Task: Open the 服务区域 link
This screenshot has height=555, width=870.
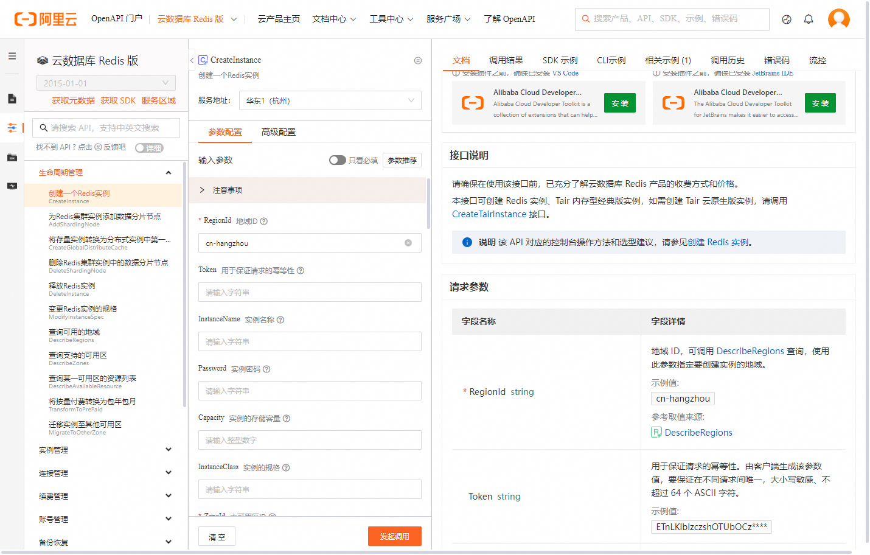Action: [x=159, y=100]
